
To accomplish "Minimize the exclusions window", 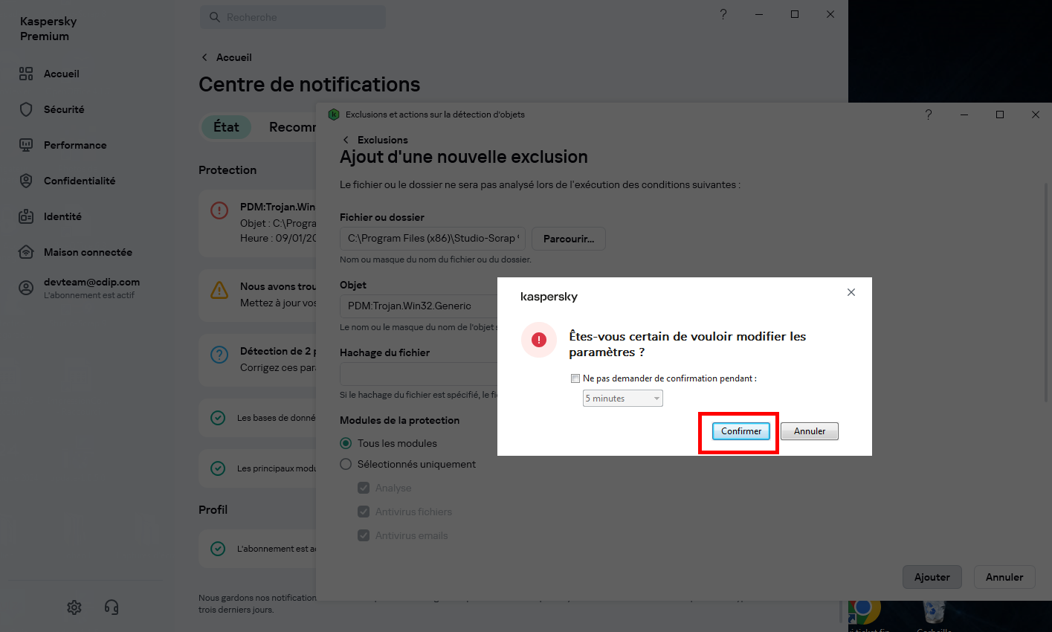I will point(964,115).
